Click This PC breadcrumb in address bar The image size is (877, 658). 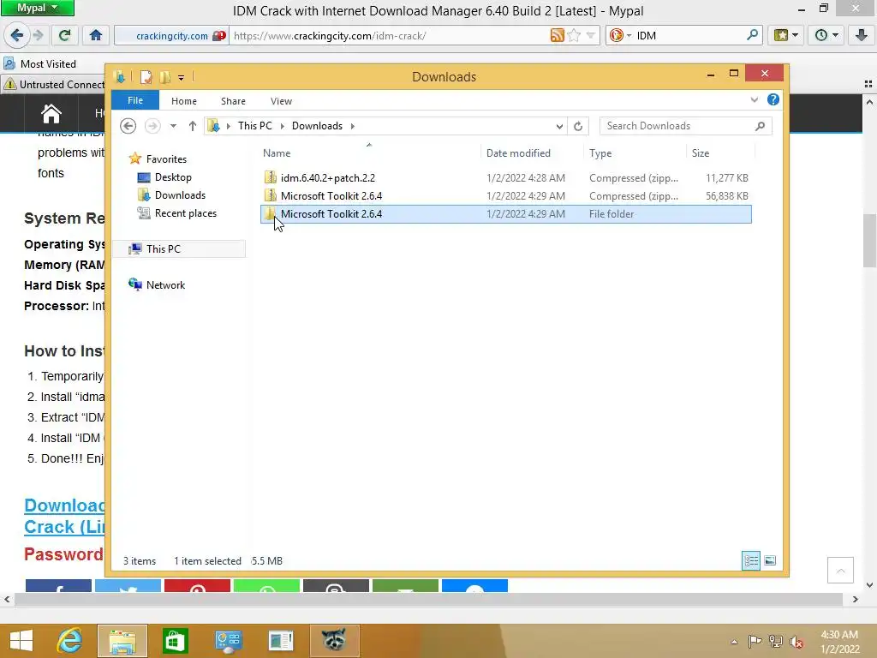tap(255, 126)
